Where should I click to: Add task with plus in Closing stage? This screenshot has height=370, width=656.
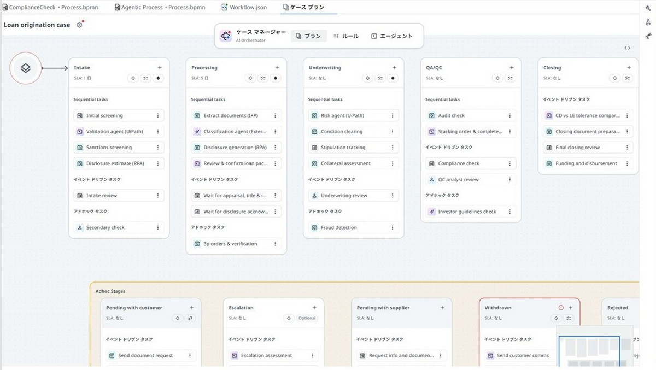tap(629, 67)
